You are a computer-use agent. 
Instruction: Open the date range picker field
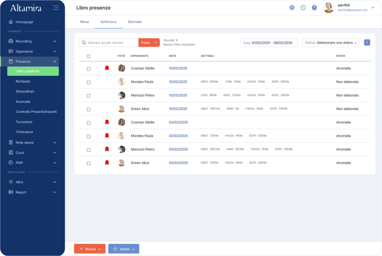tap(269, 43)
